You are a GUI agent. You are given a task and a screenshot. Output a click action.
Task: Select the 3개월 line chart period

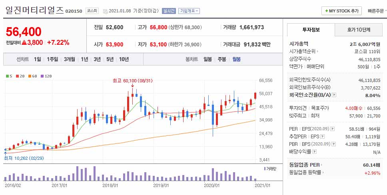point(69,59)
